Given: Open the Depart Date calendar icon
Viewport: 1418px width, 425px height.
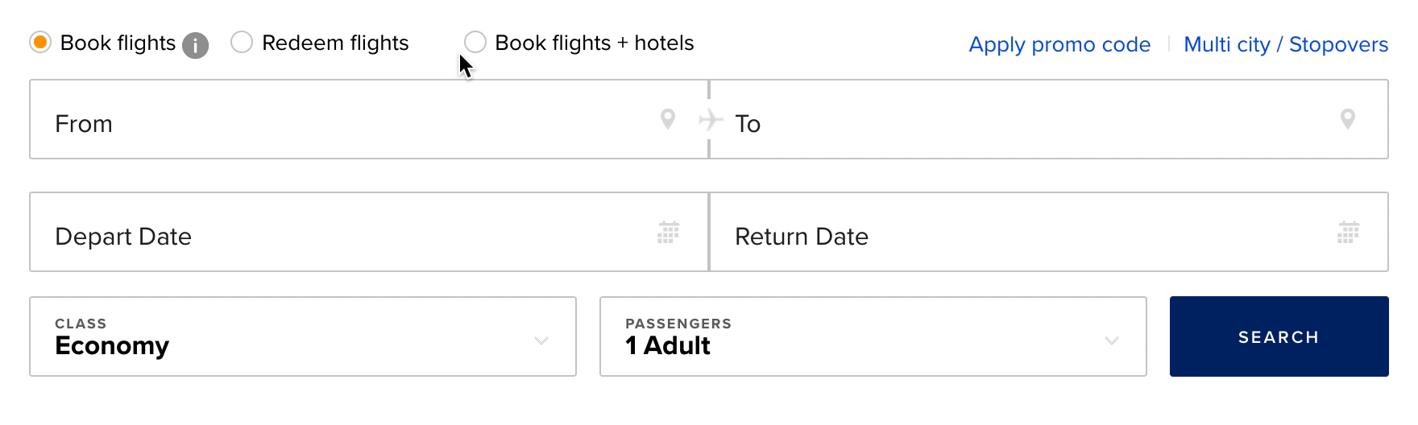Looking at the screenshot, I should coord(668,233).
